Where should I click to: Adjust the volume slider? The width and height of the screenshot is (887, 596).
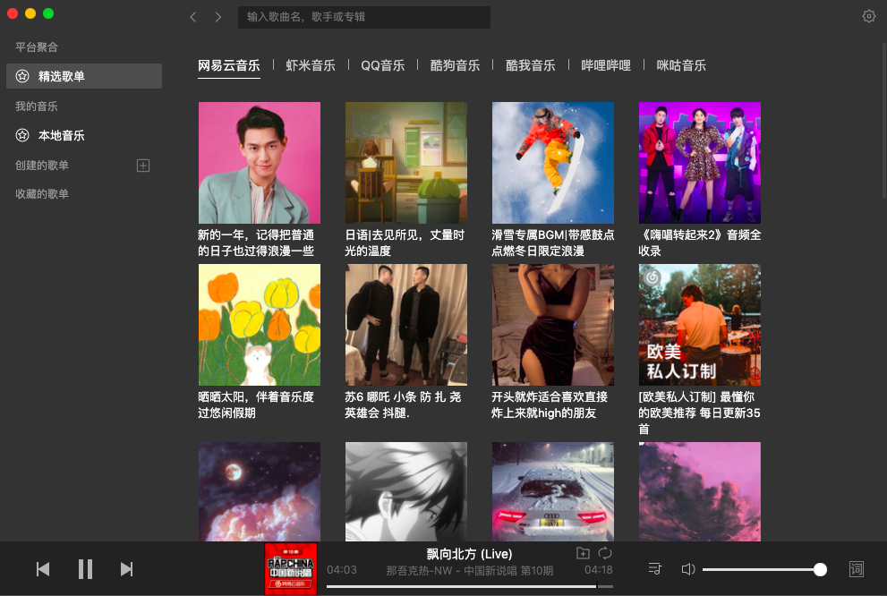(764, 569)
